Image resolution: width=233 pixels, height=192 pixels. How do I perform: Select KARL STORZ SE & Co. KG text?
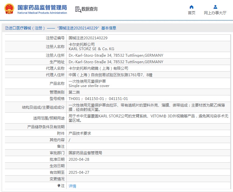[91, 49]
